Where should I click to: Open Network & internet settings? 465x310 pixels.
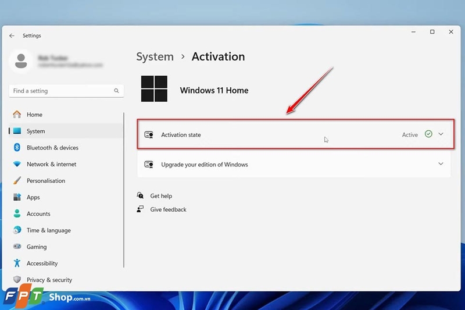pyautogui.click(x=66, y=164)
